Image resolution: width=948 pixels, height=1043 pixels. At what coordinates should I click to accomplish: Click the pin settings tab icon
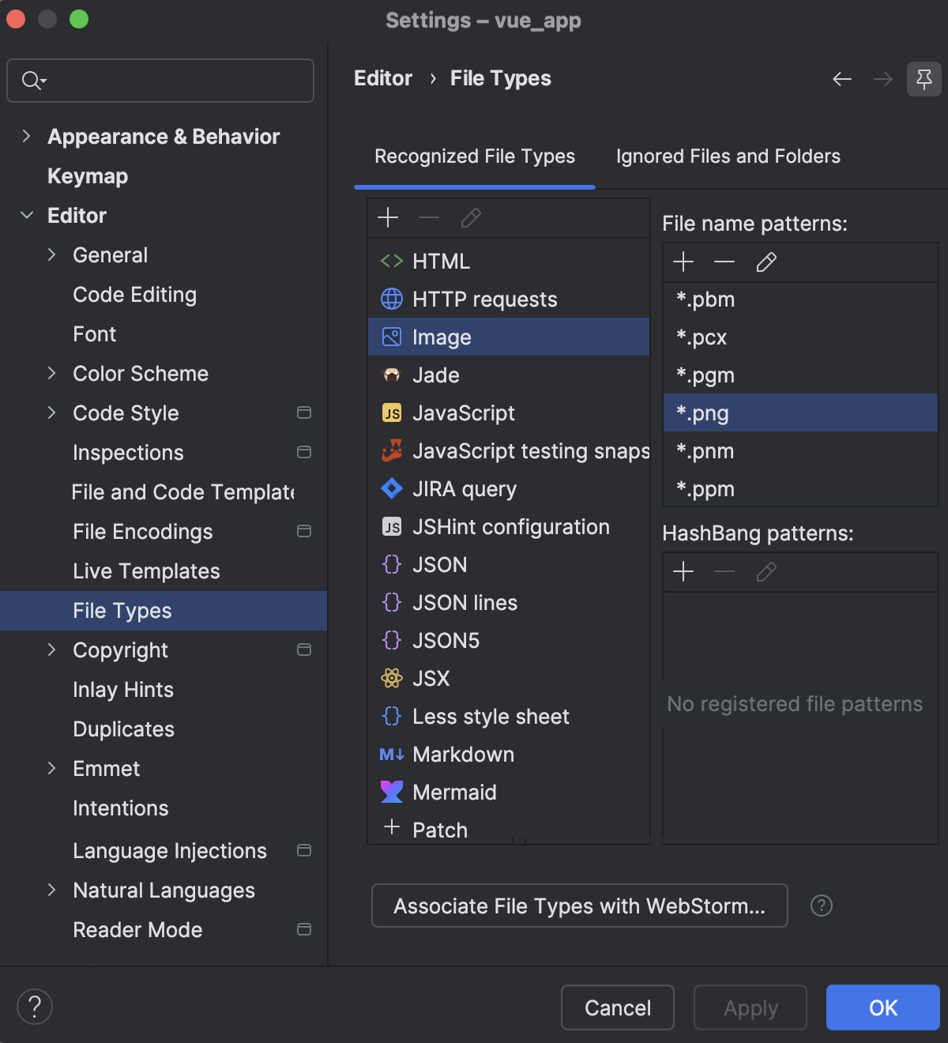(x=924, y=79)
